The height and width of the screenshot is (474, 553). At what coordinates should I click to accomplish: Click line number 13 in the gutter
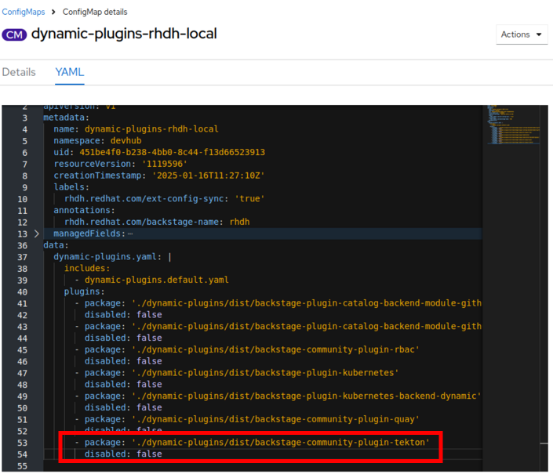coord(22,234)
